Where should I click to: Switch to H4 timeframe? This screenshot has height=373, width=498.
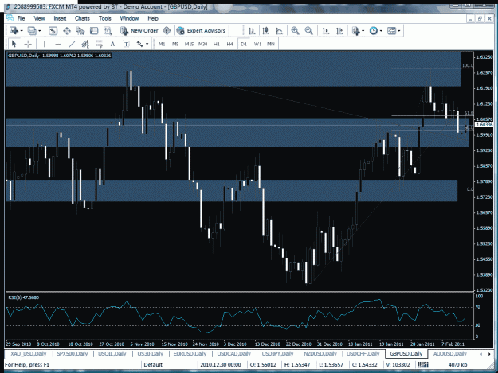[x=230, y=44]
